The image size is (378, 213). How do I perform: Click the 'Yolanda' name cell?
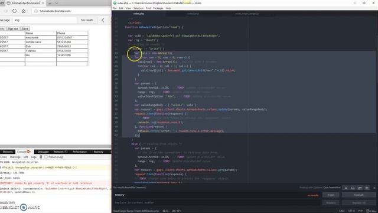41,51
